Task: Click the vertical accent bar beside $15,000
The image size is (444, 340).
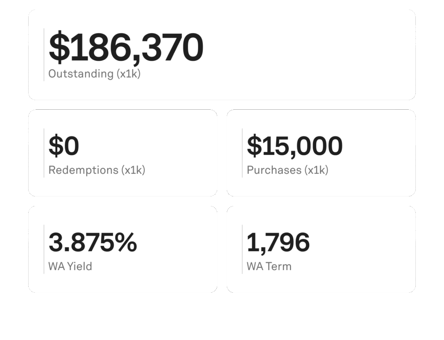Action: (242, 153)
